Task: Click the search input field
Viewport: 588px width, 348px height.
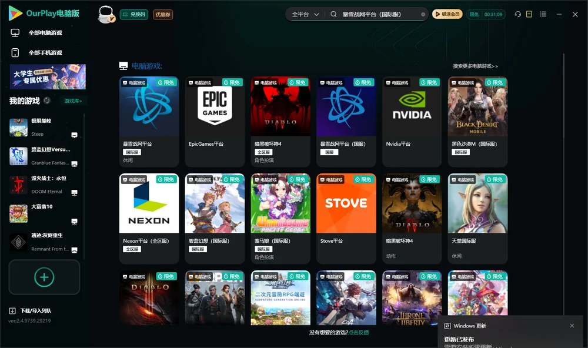Action: (x=379, y=14)
